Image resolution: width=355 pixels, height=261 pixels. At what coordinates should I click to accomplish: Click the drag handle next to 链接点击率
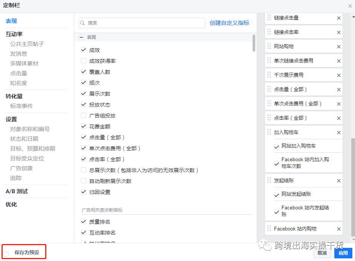[x=270, y=32]
